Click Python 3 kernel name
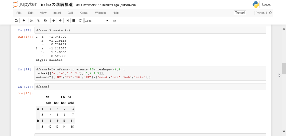Image resolution: width=286 pixels, height=136 pixels. (261, 13)
